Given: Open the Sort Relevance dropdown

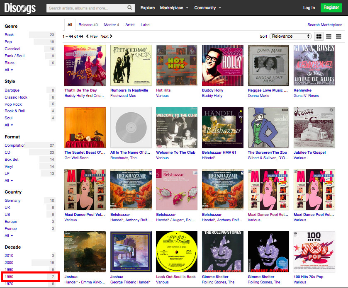Looking at the screenshot, I should (290, 36).
